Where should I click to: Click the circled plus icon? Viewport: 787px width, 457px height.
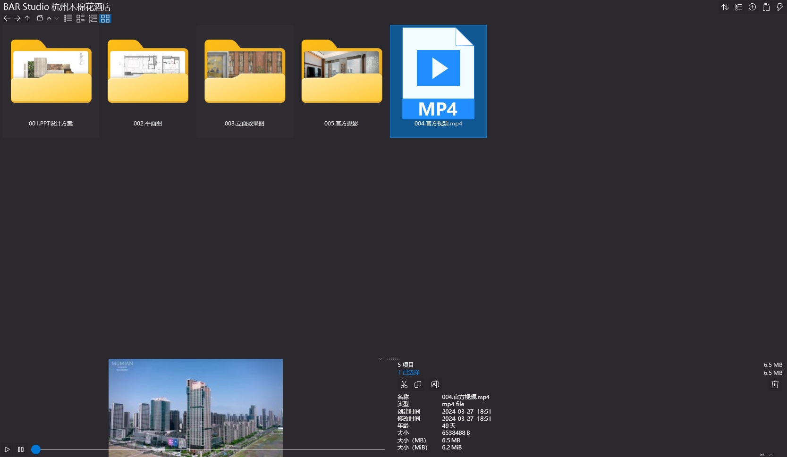click(x=753, y=7)
